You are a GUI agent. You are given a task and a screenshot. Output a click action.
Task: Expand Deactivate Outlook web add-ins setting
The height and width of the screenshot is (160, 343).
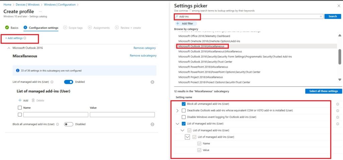click(177, 111)
